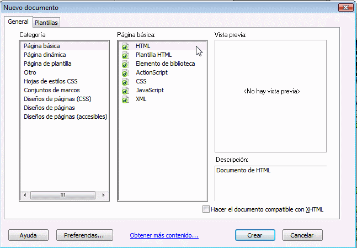Click the HTML document file icon

pos(125,46)
